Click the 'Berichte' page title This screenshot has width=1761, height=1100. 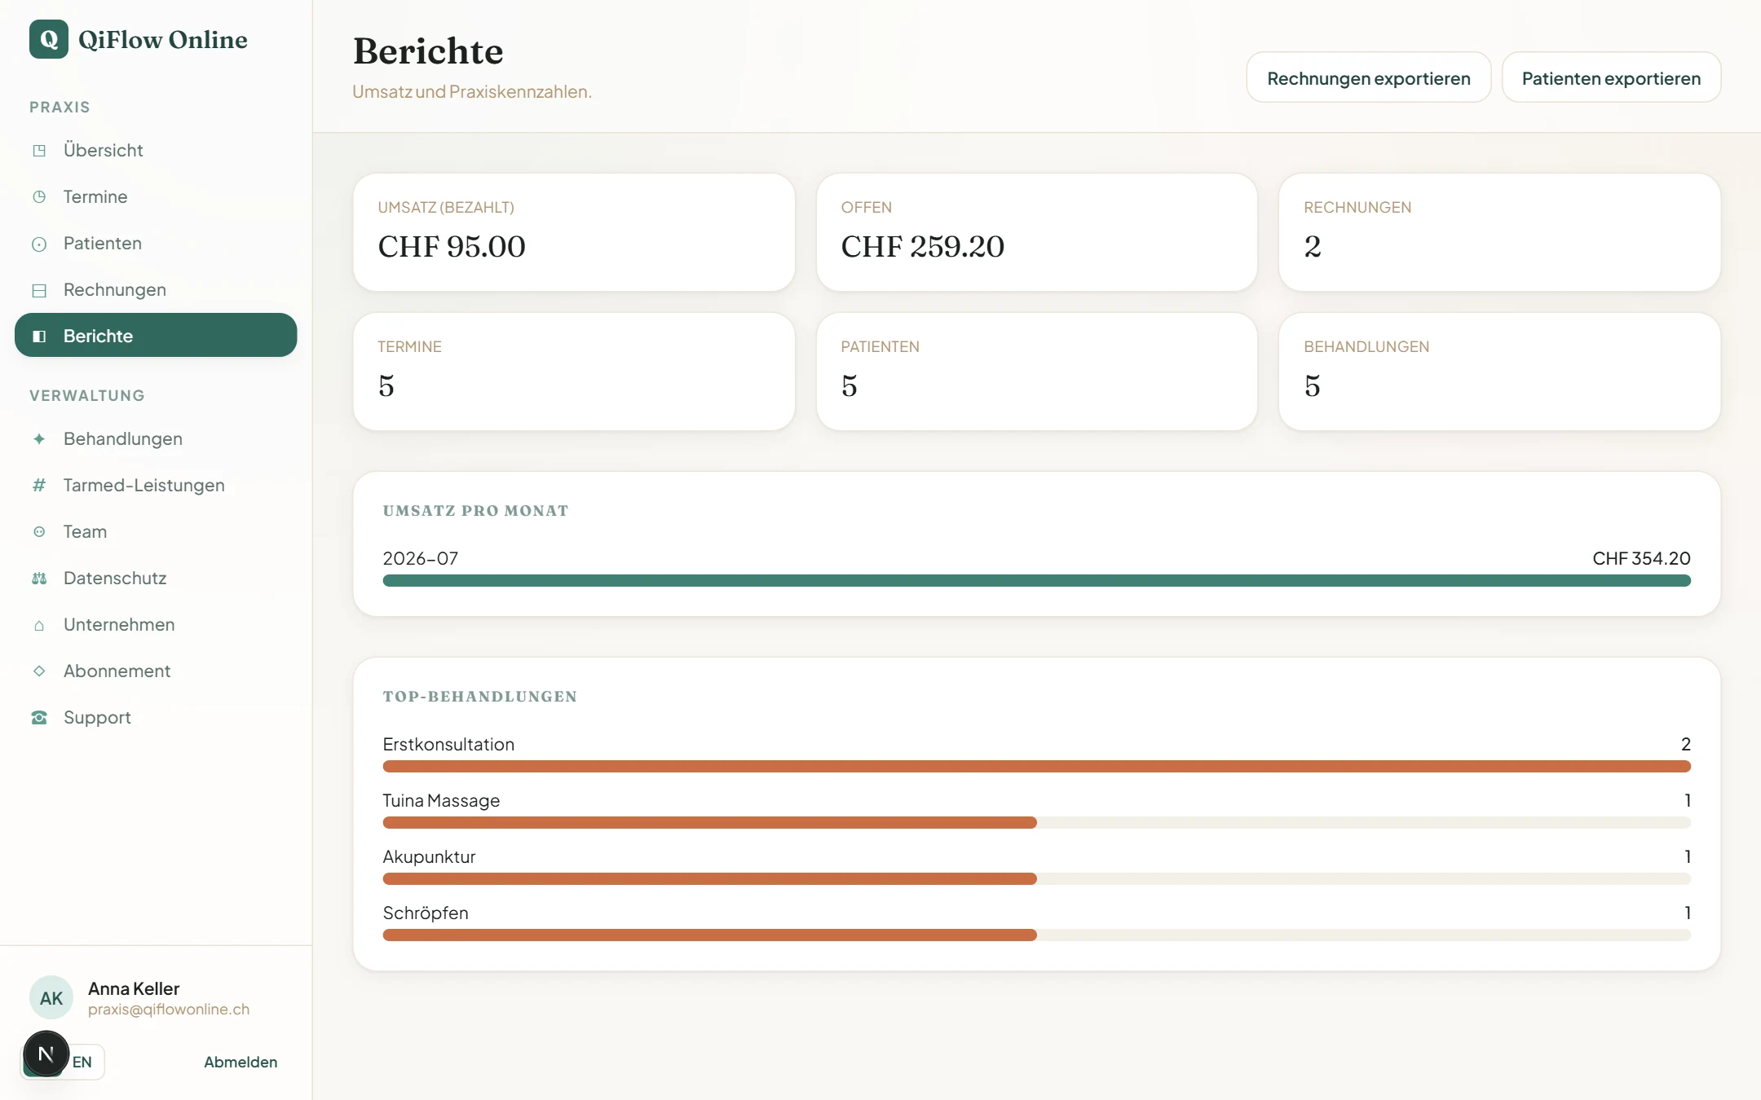[x=428, y=51]
